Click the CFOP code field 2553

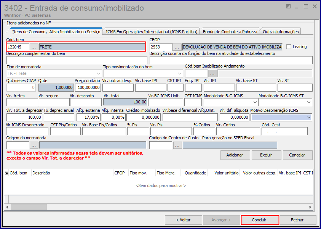click(161, 47)
